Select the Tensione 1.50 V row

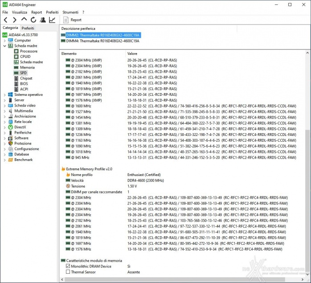(x=182, y=186)
